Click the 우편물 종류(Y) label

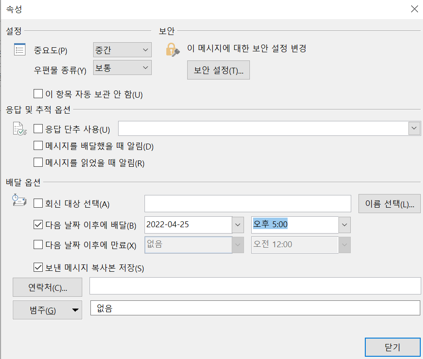pyautogui.click(x=60, y=70)
